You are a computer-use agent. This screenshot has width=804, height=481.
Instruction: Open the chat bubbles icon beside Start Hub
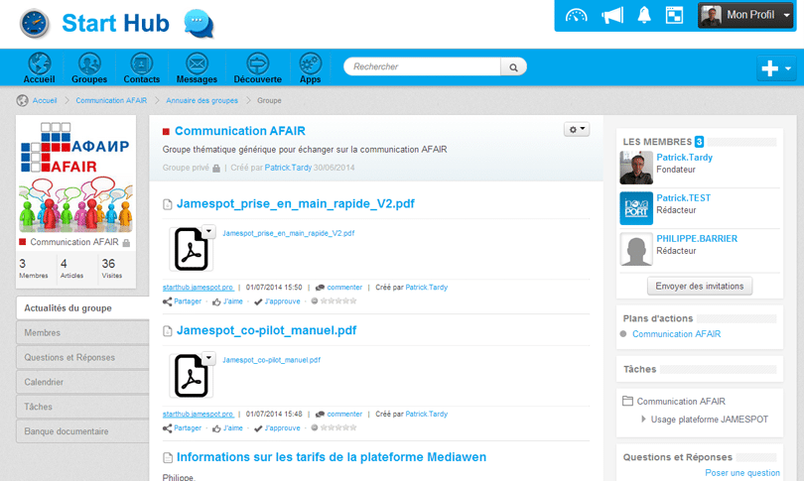tap(199, 24)
